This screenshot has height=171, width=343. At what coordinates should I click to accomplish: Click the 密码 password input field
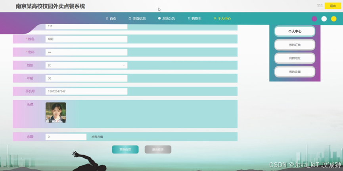[86, 52]
